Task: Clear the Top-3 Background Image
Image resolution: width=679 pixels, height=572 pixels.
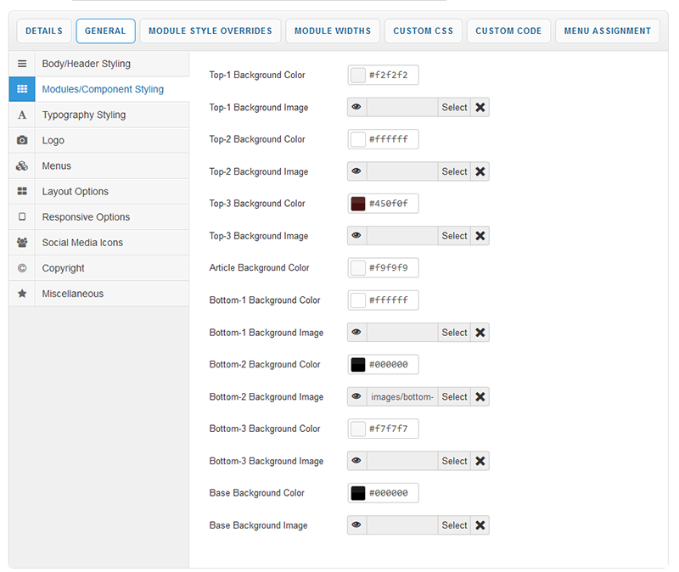Action: 480,236
